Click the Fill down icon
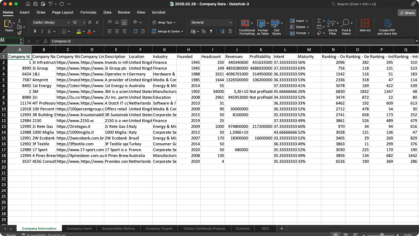This screenshot has height=236, width=419. [319, 27]
